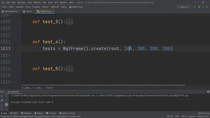The image size is (210, 118).
Task: Open the VCS menu
Action: (x=56, y=2)
